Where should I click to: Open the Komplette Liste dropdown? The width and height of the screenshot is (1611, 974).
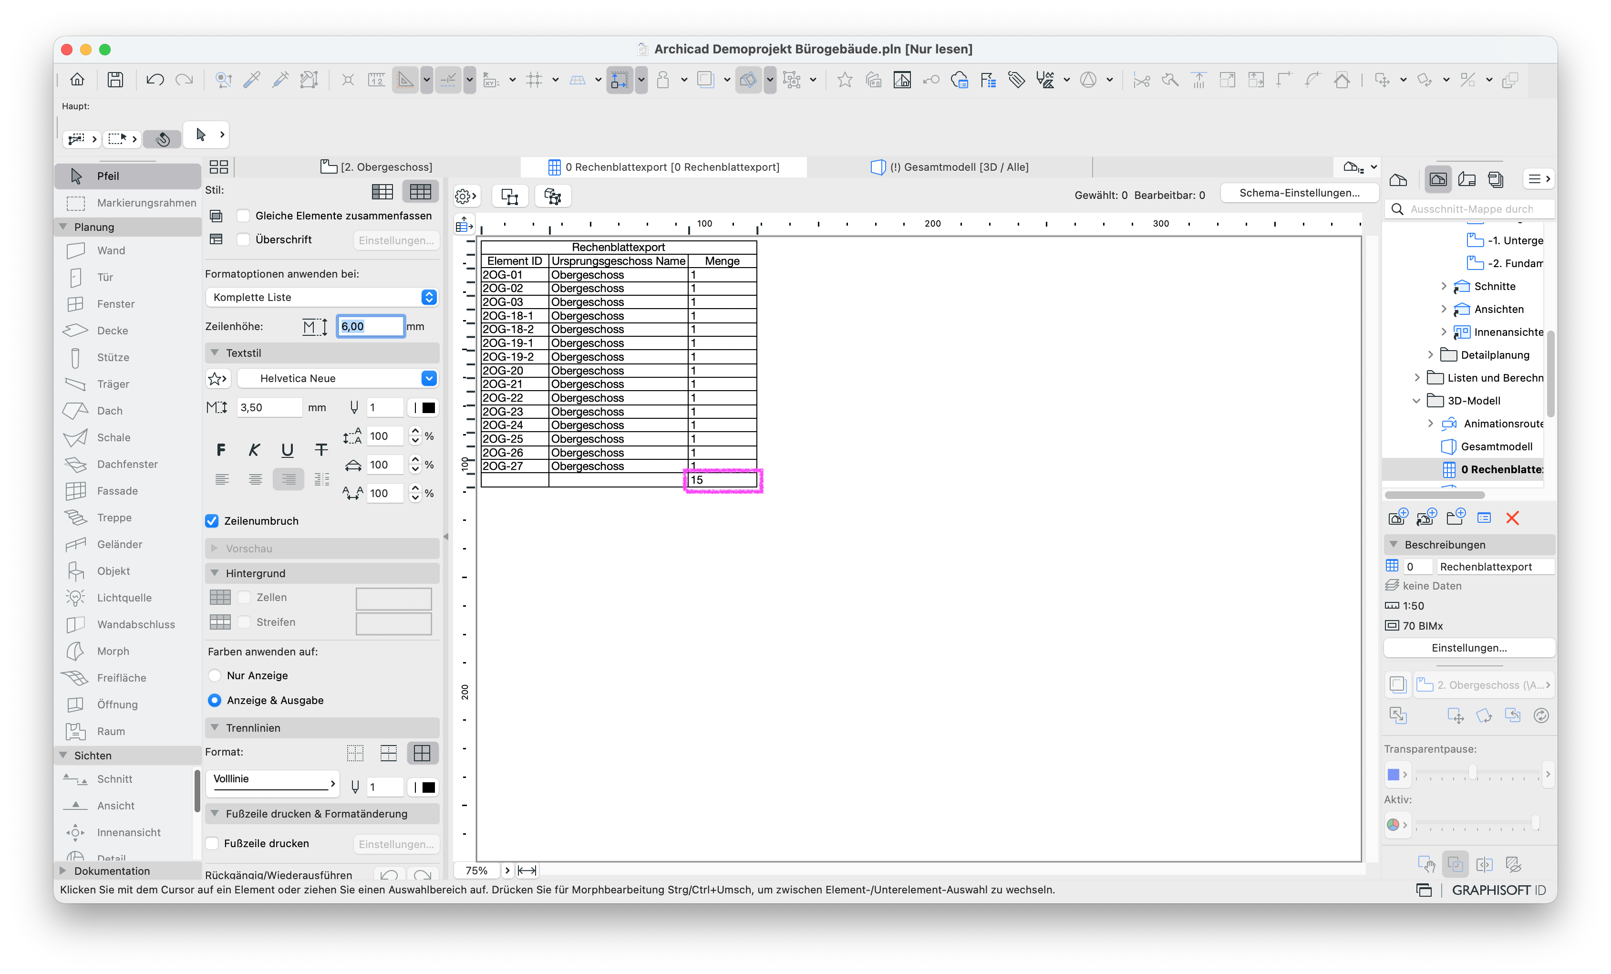tap(322, 297)
